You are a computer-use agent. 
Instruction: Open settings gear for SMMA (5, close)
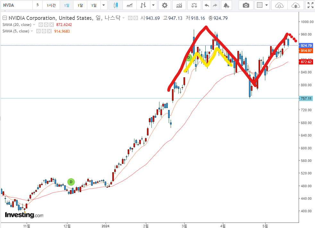point(44,31)
